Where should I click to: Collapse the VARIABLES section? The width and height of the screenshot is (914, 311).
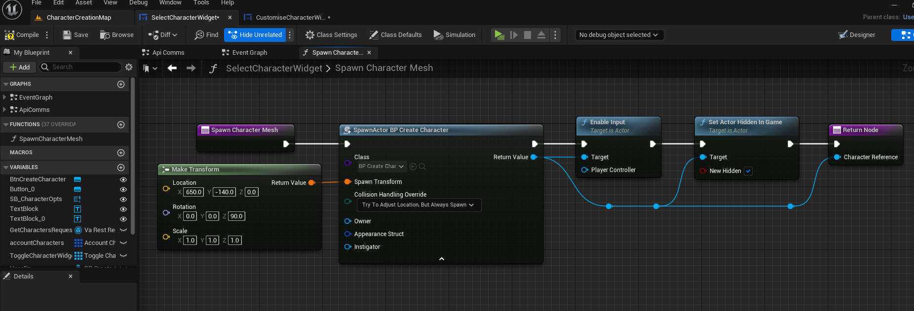pyautogui.click(x=6, y=168)
